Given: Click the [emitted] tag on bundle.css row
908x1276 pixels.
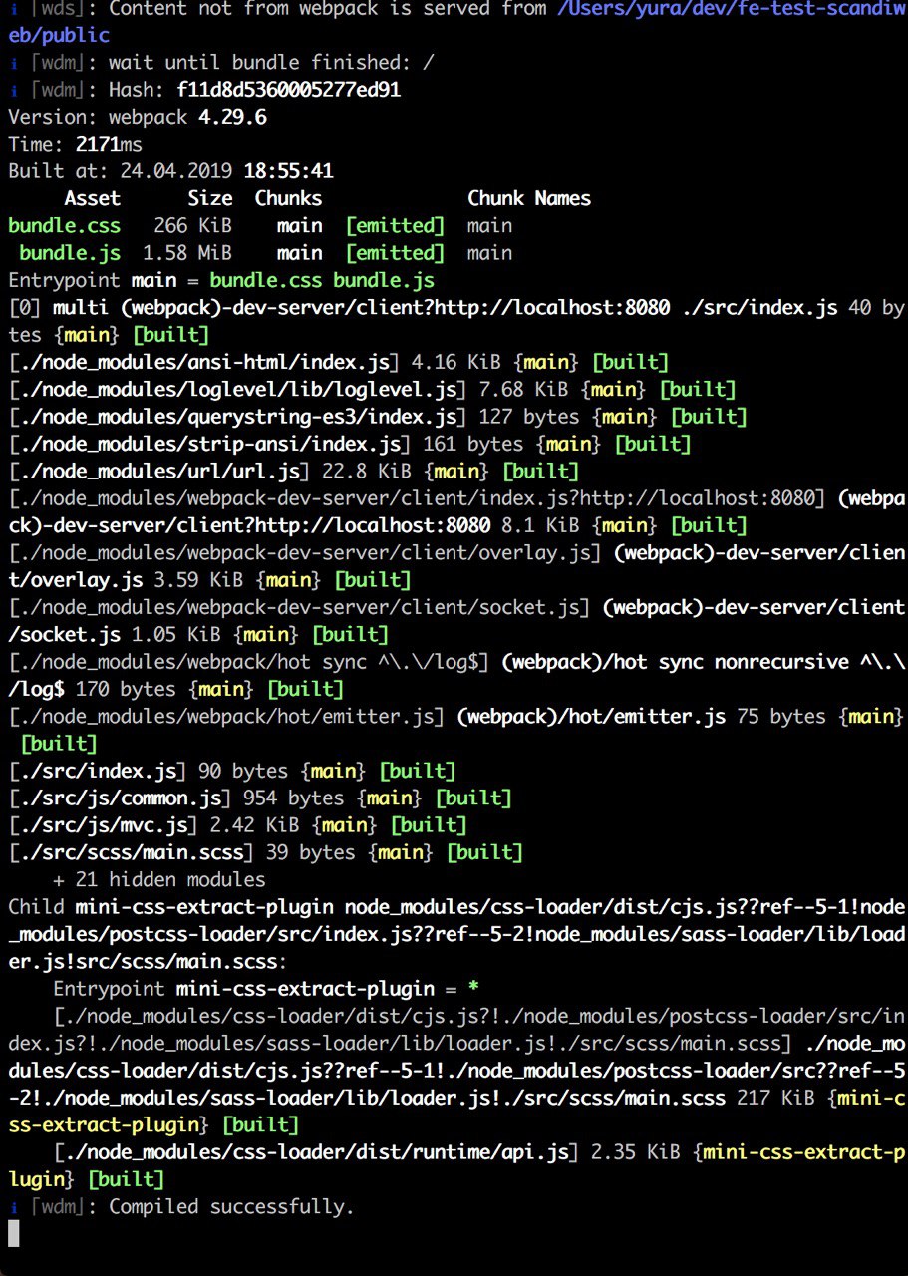Looking at the screenshot, I should (395, 225).
